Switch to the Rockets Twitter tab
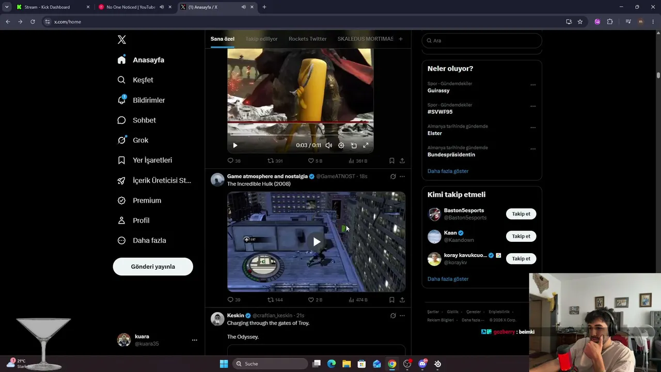The width and height of the screenshot is (661, 372). 308,39
